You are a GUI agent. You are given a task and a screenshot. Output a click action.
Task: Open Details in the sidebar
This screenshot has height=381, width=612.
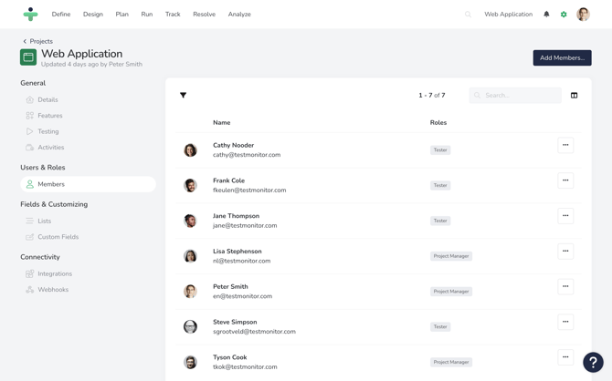[47, 99]
